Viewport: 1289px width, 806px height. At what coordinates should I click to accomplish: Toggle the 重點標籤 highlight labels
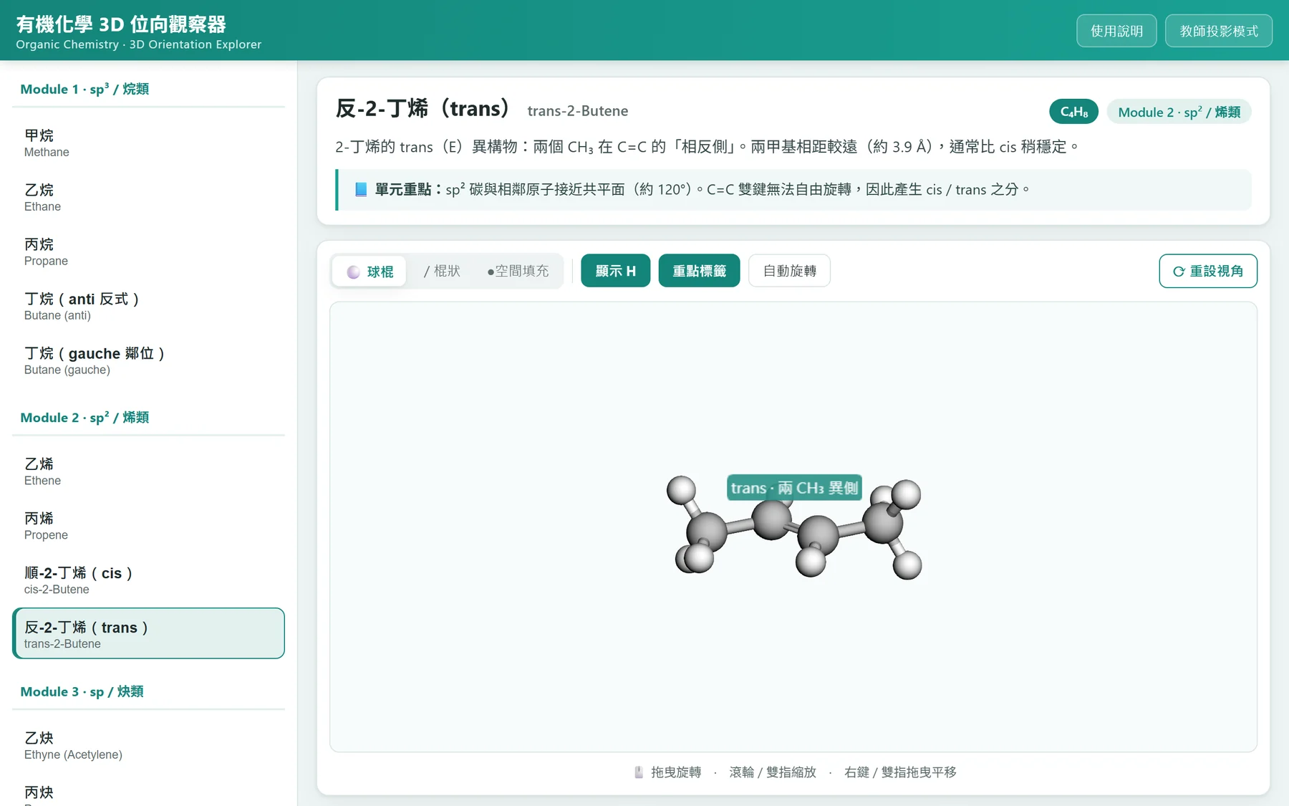[x=699, y=271]
